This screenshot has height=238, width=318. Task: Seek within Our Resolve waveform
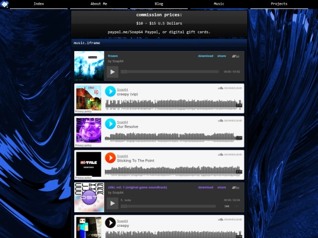coord(174,137)
